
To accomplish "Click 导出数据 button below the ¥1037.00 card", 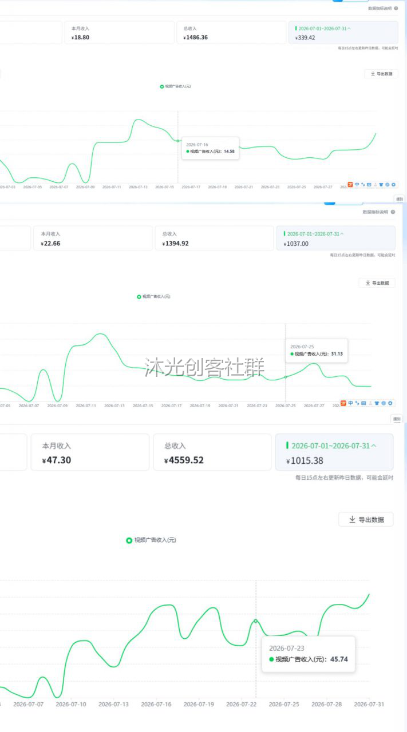I will tap(377, 283).
